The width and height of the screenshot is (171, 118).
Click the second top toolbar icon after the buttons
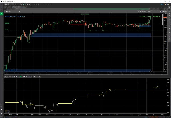tap(17, 4)
